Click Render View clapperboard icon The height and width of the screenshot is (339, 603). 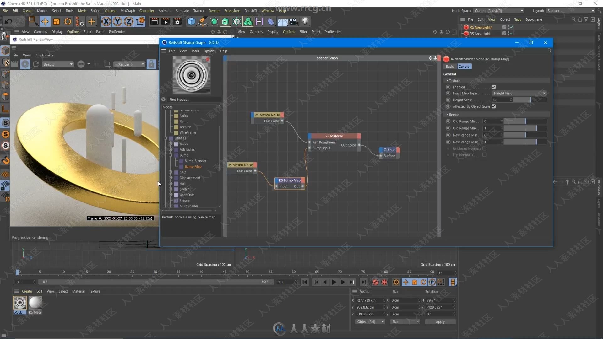click(154, 21)
